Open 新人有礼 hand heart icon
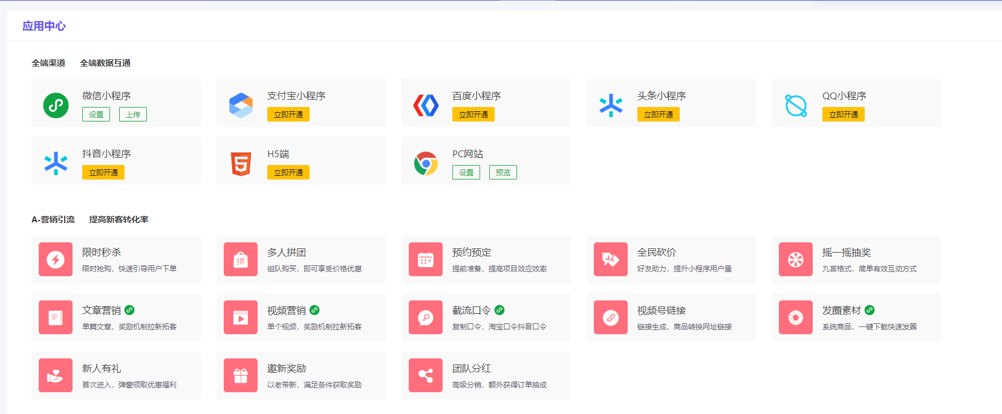Viewport: 1002px width, 414px height. click(x=56, y=375)
